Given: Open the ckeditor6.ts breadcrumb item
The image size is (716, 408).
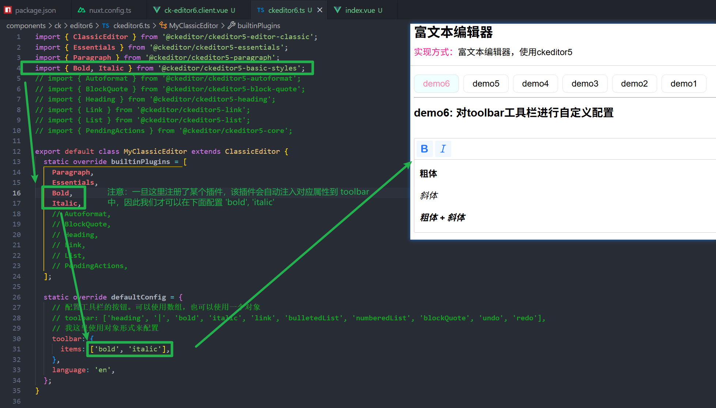Looking at the screenshot, I should [x=131, y=26].
